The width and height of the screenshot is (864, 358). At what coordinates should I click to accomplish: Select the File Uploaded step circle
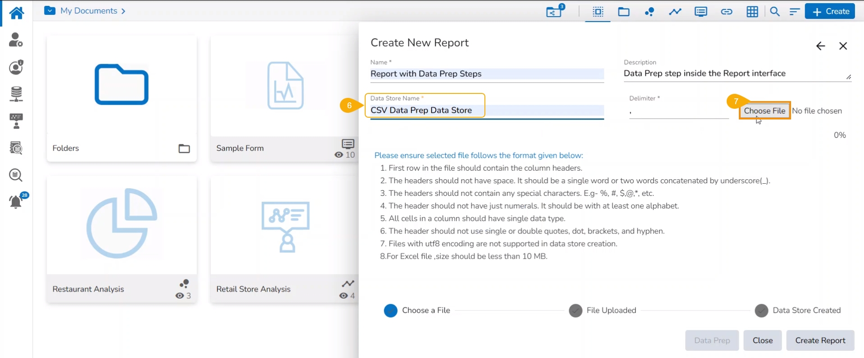point(575,310)
